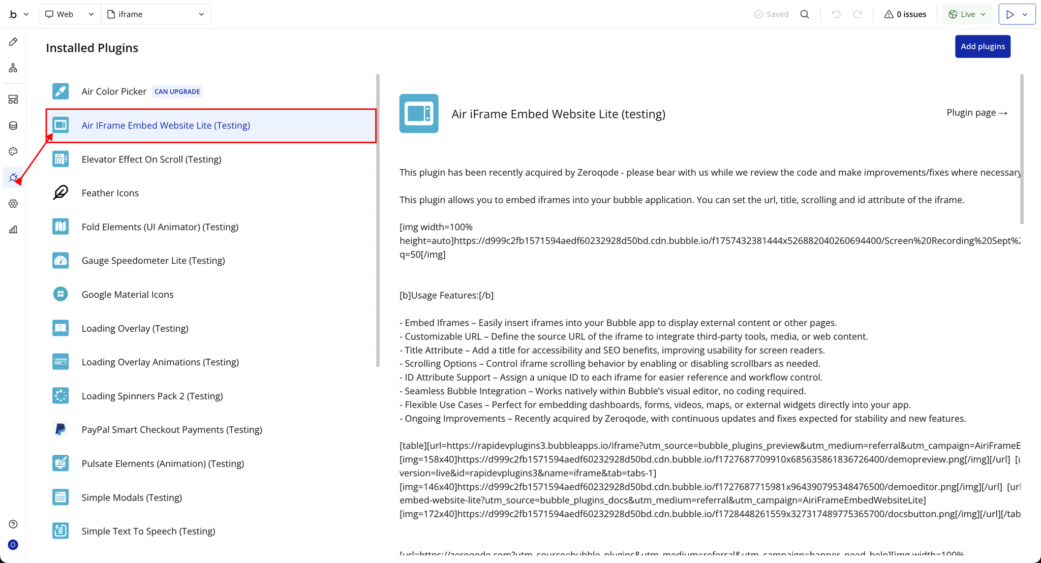Open the Workflow tab icon in sidebar
The image size is (1041, 563).
(x=13, y=68)
